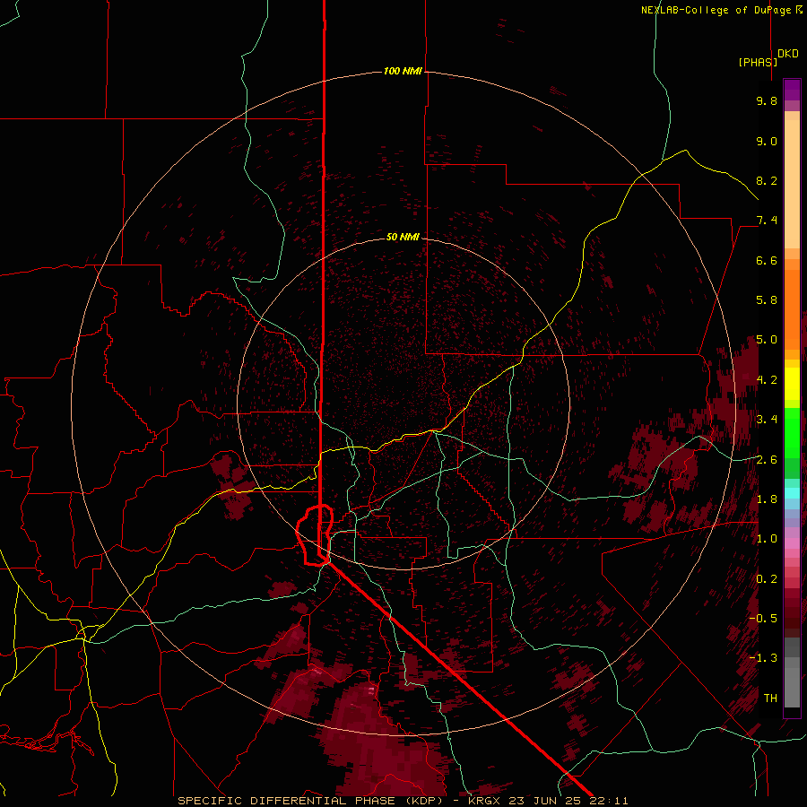Viewport: 807px width, 807px height.
Task: Click the 7.4 legend value
Action: (x=767, y=221)
